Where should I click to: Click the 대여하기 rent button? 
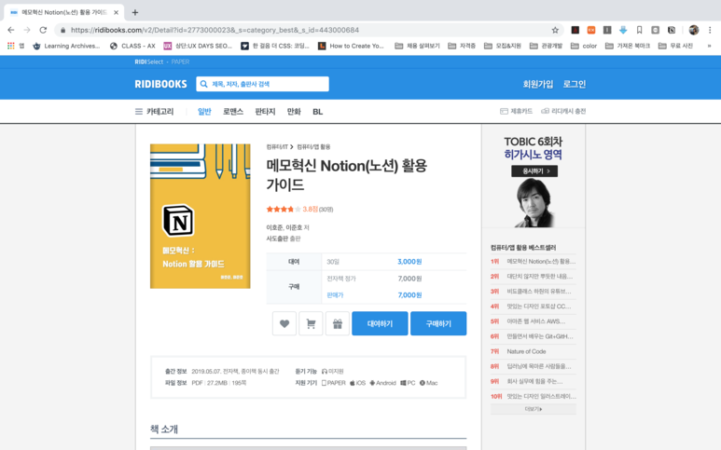pos(380,323)
